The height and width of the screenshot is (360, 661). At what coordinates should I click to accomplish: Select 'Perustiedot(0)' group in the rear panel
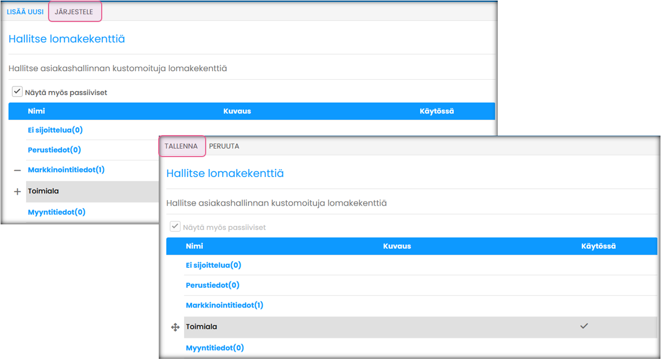(54, 150)
